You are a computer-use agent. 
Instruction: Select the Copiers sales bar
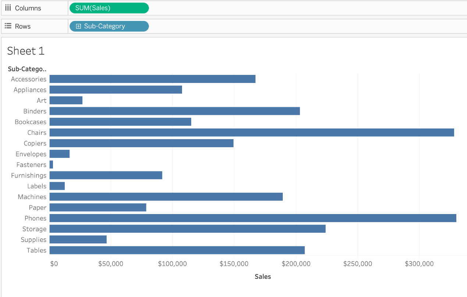coord(142,144)
